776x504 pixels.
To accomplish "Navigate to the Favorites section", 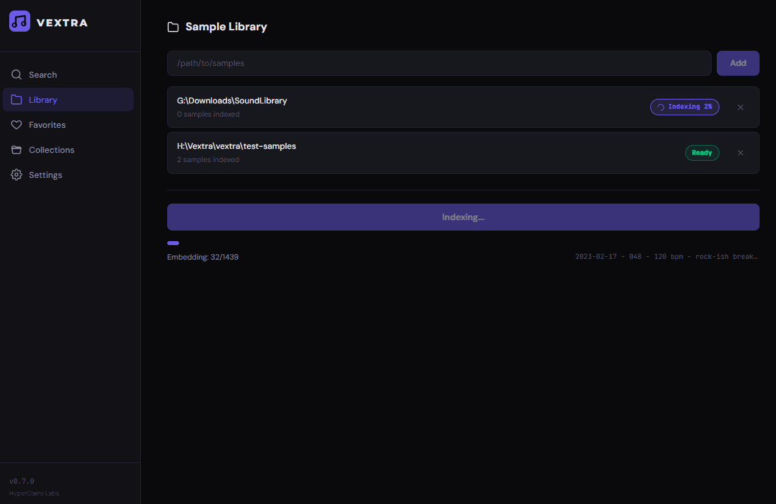I will pos(46,125).
